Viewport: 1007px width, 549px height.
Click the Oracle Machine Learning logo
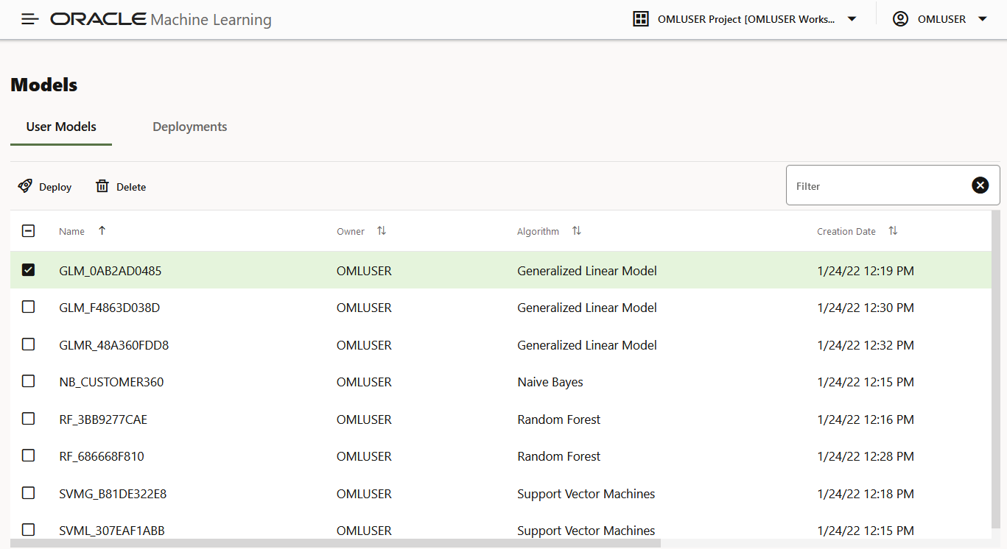(161, 20)
